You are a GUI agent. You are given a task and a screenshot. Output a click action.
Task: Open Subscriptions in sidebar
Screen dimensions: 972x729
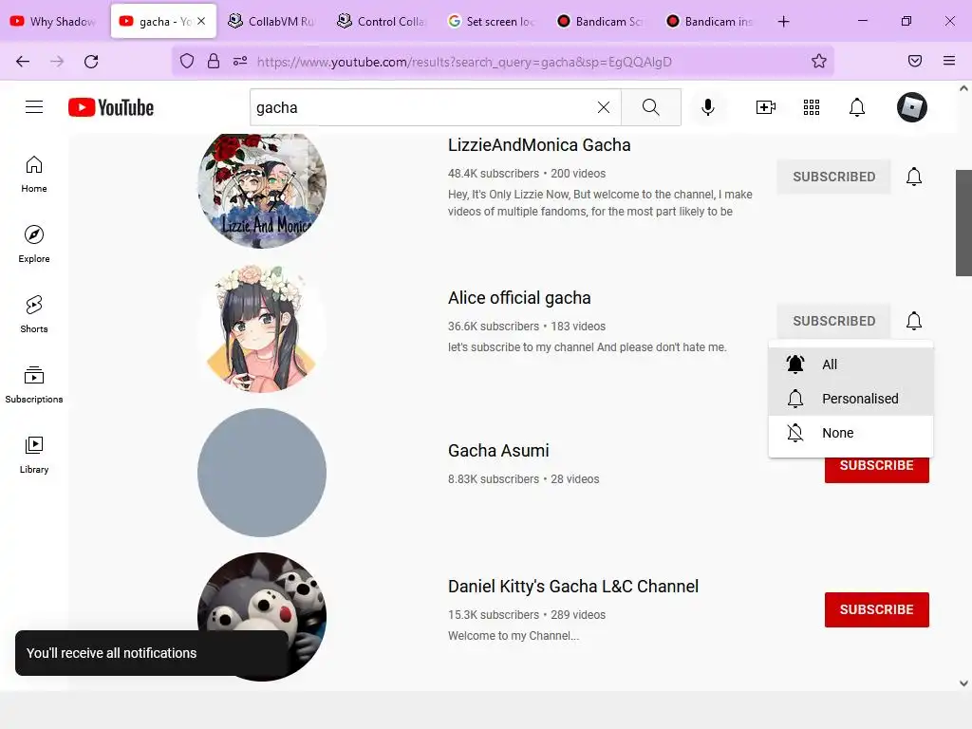click(x=34, y=384)
